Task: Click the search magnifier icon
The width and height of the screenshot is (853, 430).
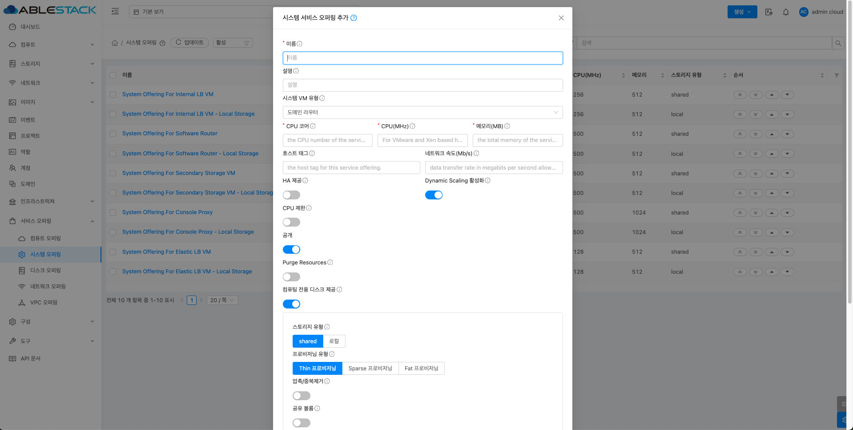Action: 838,43
